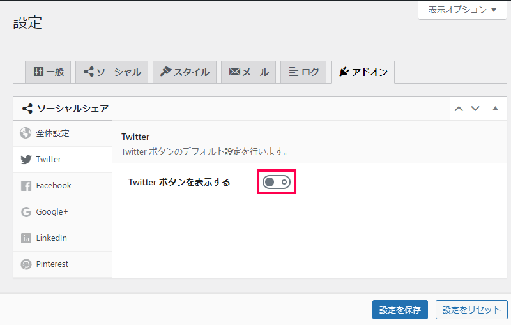Move ソーシャルシェア panel down with the down chevron
511x325 pixels.
[475, 109]
